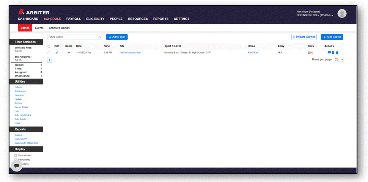Viewport: 368px width, 182px height.
Task: Expand the TESTING USE ONLY account dropdown
Action: pos(315,15)
